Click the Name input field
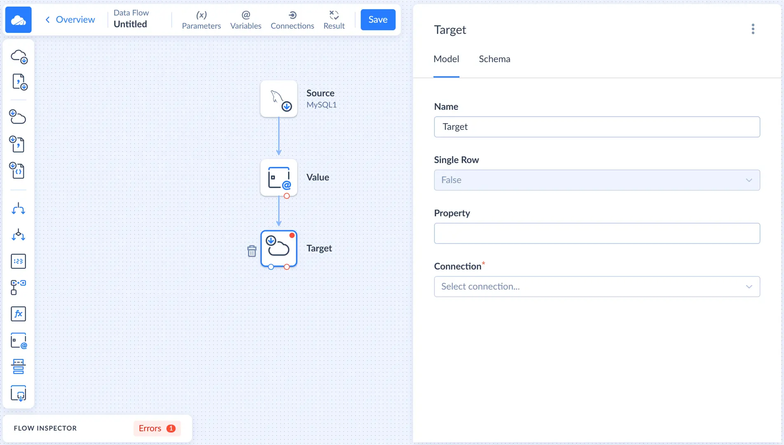This screenshot has height=445, width=784. click(597, 127)
